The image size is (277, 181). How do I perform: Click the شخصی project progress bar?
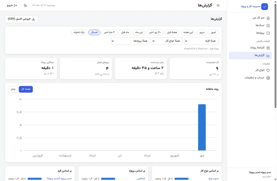[x=108, y=179]
